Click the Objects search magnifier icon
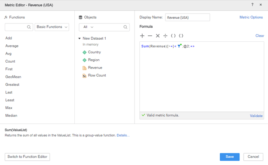Viewport: 268px width, 165px height. click(x=125, y=27)
